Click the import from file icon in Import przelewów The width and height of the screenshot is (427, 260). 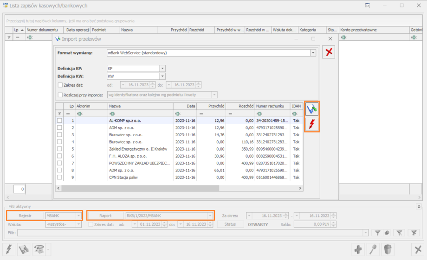[312, 109]
